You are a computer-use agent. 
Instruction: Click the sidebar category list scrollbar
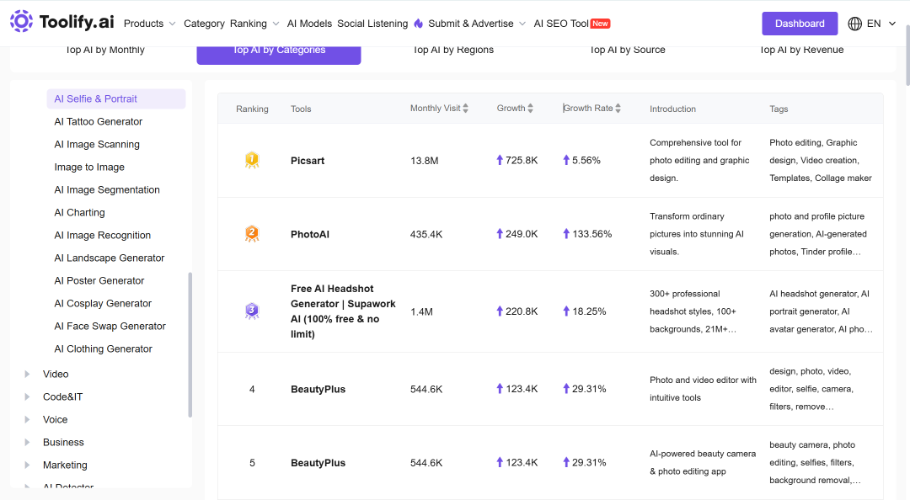coord(190,344)
